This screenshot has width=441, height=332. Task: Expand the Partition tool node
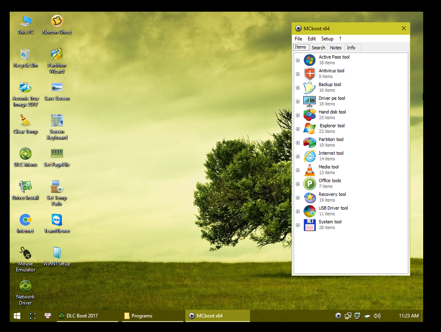point(298,143)
